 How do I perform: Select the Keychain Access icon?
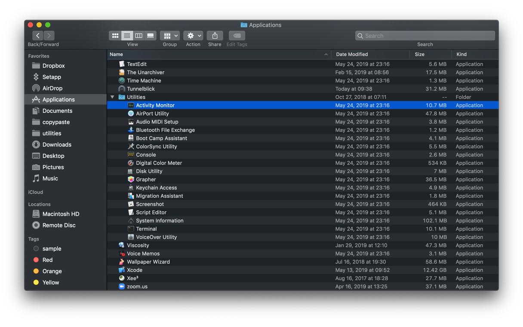pos(131,188)
